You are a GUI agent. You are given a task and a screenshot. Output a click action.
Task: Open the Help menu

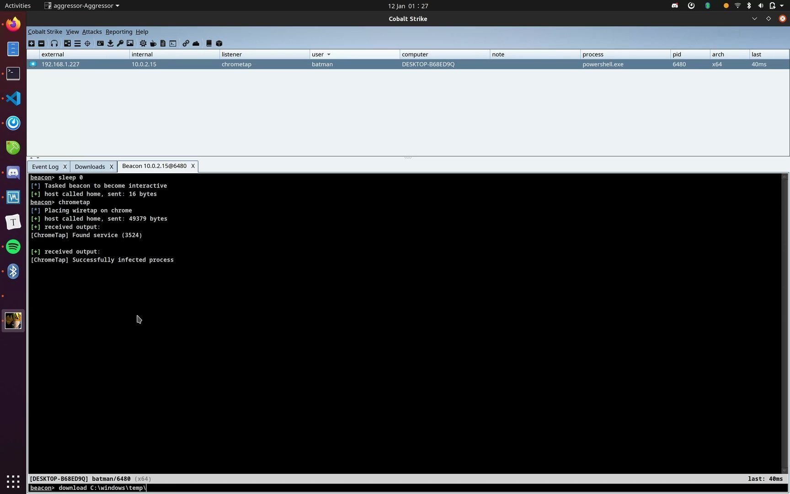pyautogui.click(x=142, y=32)
